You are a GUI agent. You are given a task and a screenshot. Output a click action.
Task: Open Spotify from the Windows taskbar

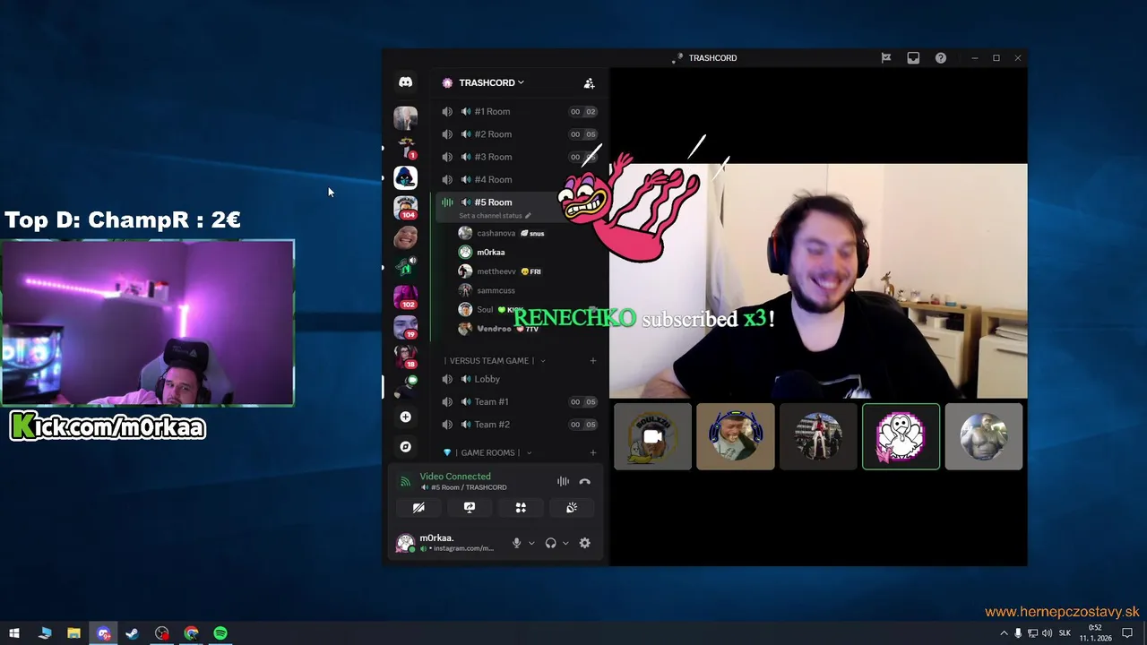220,633
